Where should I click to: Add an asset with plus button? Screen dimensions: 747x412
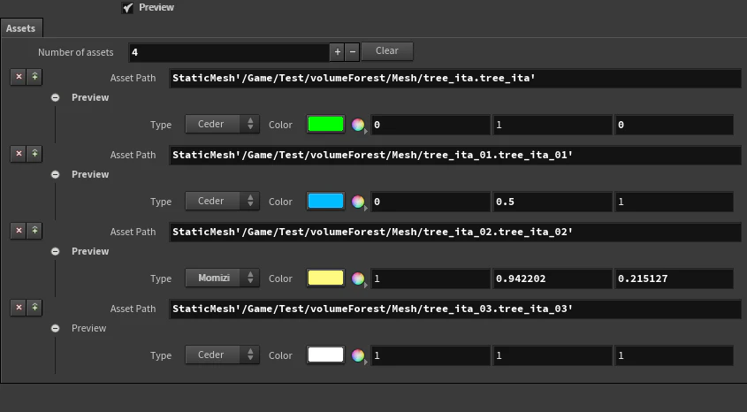pos(338,52)
